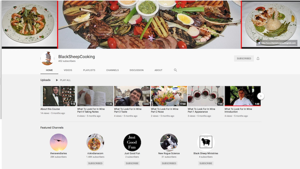Screen dimensions: 300x169
Task: Toggle the channel's main SUBSCRIBED button
Action: pyautogui.click(x=244, y=58)
